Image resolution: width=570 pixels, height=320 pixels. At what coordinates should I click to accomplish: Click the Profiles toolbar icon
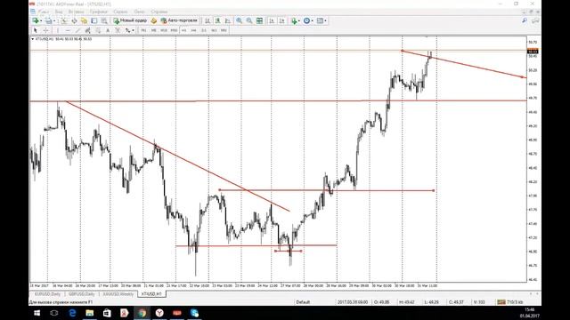click(49, 20)
